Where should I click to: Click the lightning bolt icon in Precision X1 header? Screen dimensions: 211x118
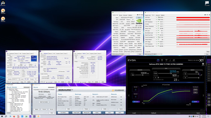coord(170,60)
